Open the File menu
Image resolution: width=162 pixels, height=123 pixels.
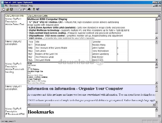click(6, 6)
